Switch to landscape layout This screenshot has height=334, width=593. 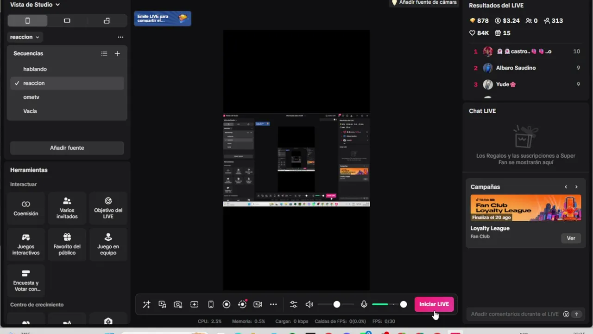click(x=67, y=21)
